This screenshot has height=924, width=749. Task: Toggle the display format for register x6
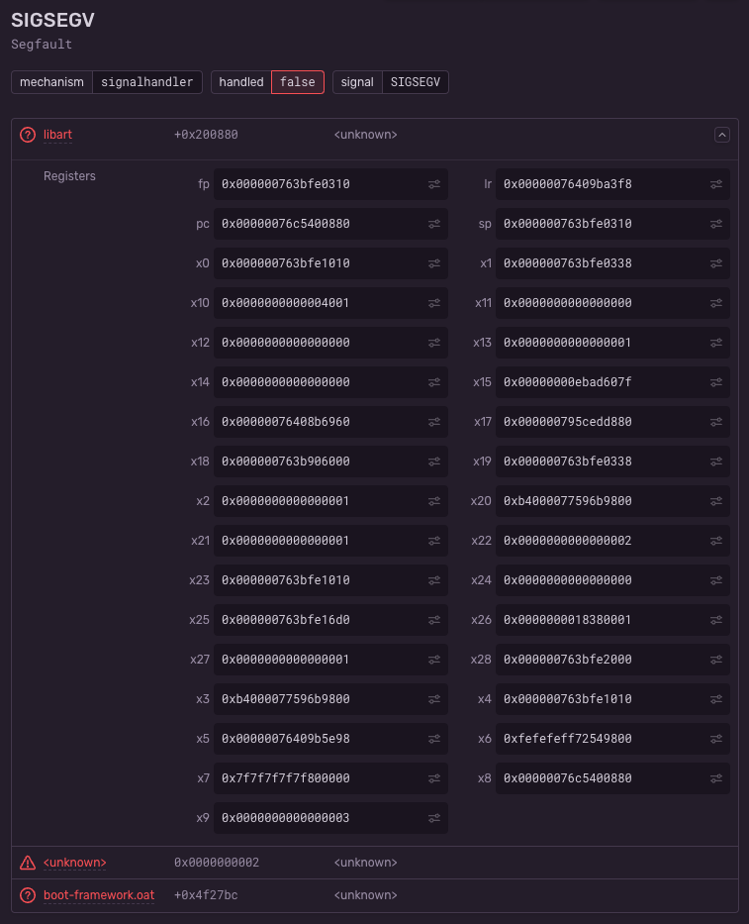click(715, 739)
